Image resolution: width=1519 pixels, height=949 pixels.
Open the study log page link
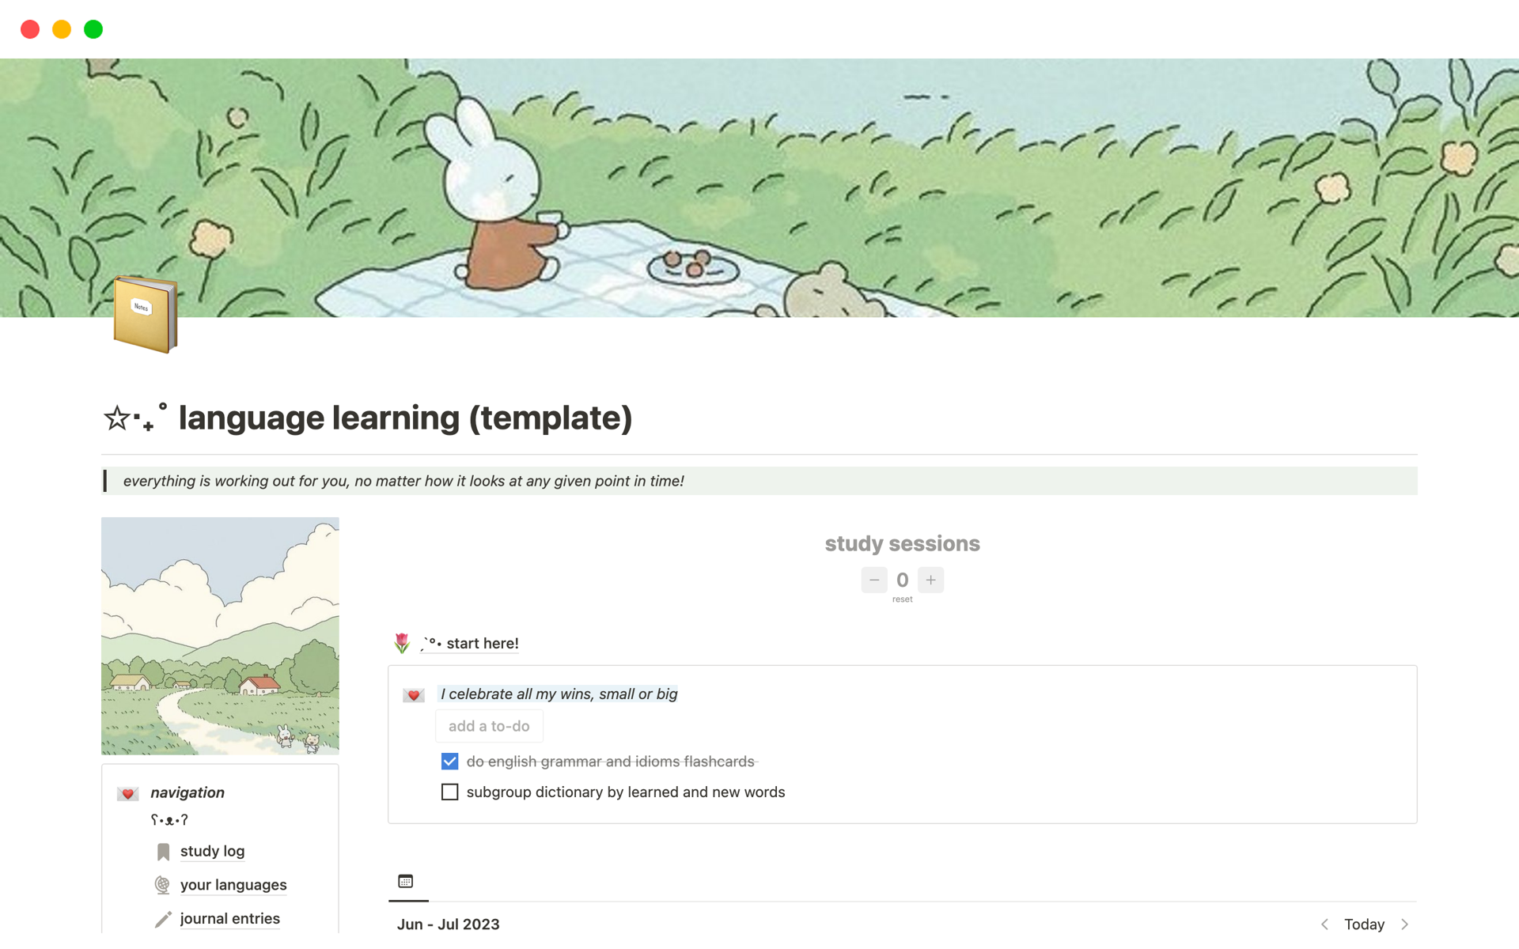point(212,851)
